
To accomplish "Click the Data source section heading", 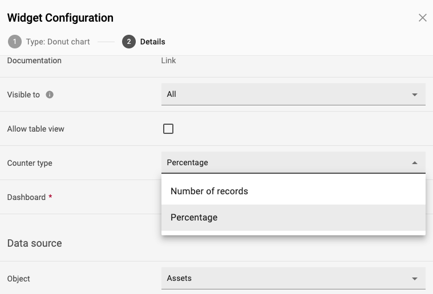I will tap(35, 243).
